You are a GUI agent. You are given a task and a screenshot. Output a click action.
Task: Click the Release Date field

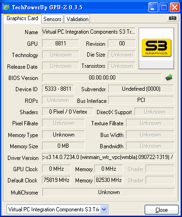pos(61,66)
